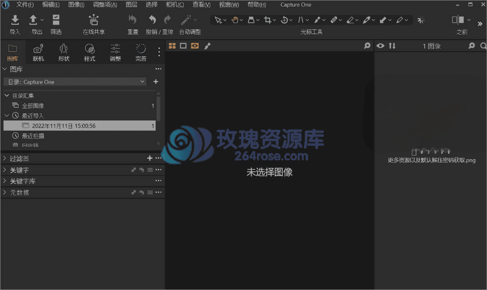Click the Auto Adjust (自动调整) magic wand
This screenshot has height=290, width=487.
(186, 20)
